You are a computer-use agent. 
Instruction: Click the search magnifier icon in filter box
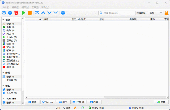pyautogui.click(x=101, y=13)
